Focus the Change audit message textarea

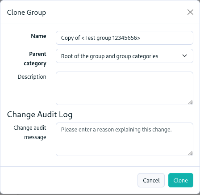click(125, 139)
